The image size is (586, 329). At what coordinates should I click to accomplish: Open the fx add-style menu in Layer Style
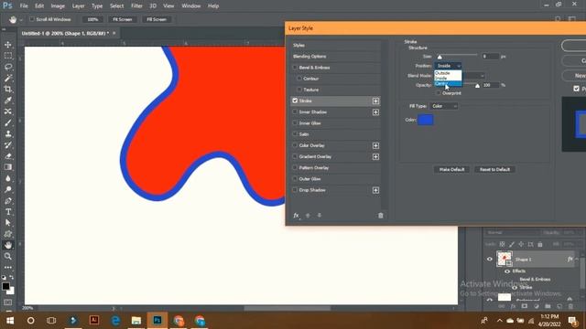296,216
